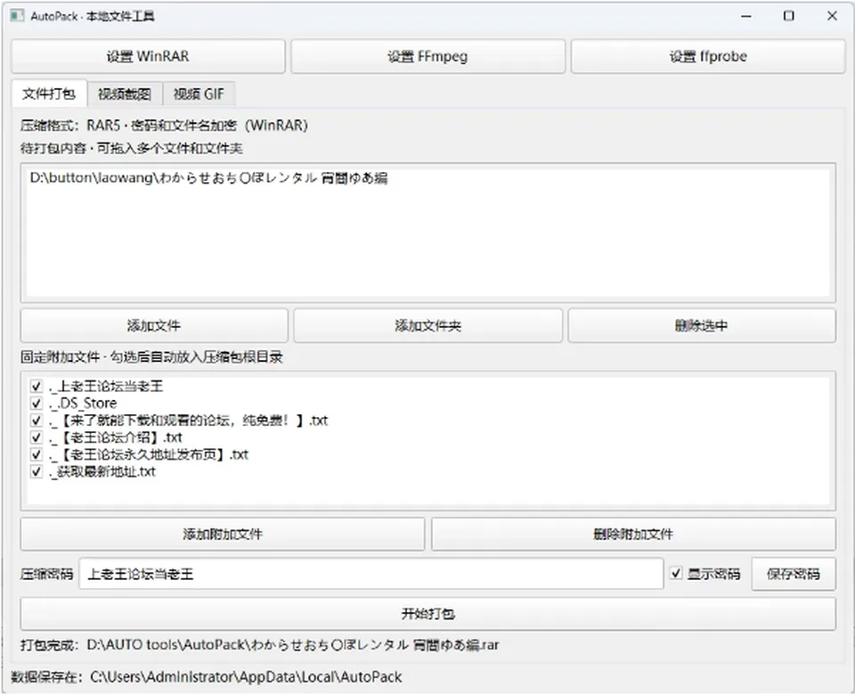Toggle the ._获取最新地址.txt checkbox
Viewport: 855px width, 695px height.
pyautogui.click(x=37, y=471)
